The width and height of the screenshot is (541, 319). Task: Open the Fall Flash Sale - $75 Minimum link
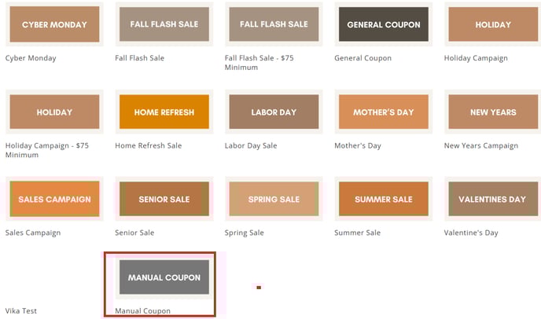[x=259, y=62]
